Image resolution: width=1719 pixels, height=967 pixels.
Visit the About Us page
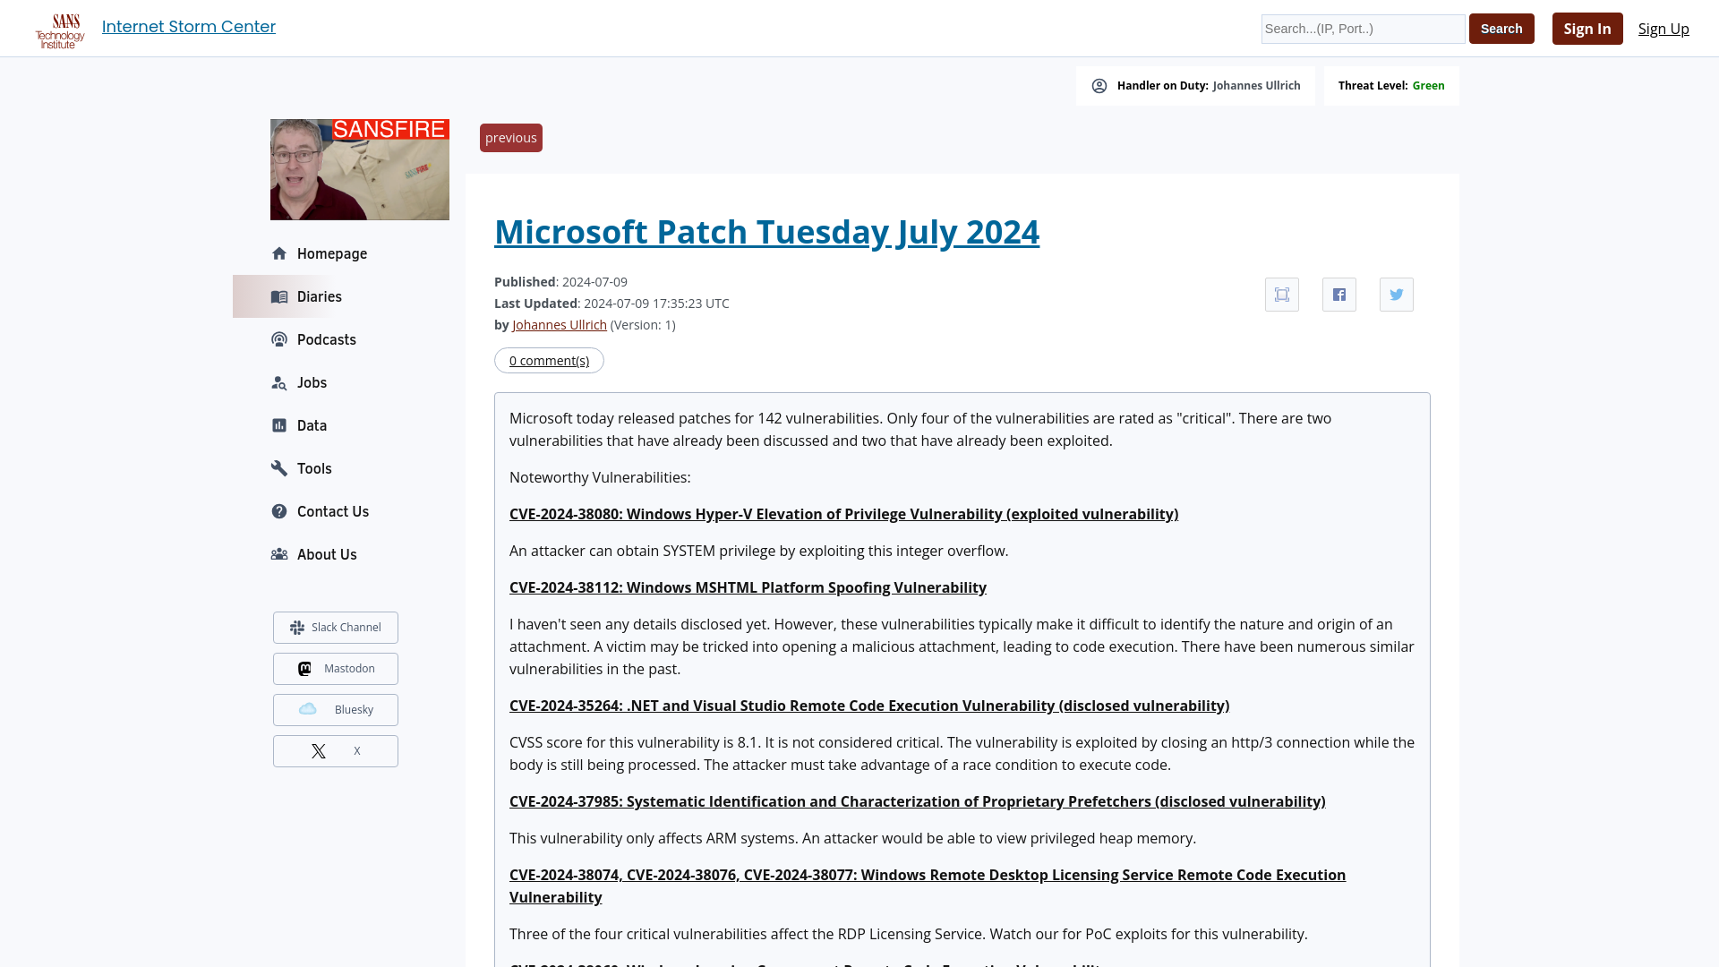pos(327,554)
